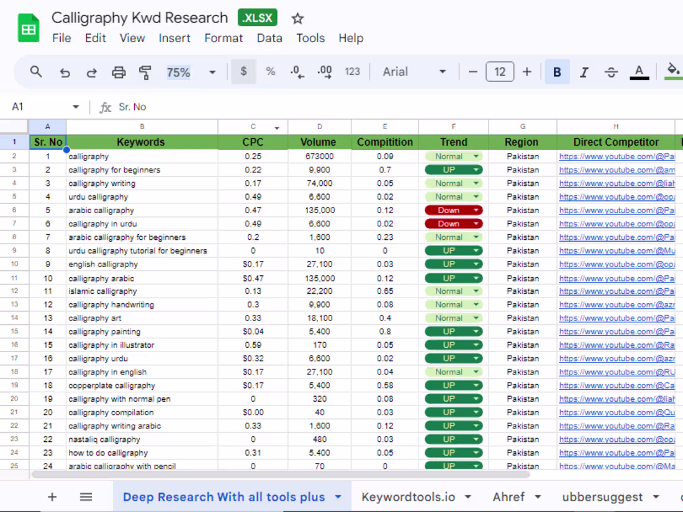Click the Redo icon
683x512 pixels.
92,73
